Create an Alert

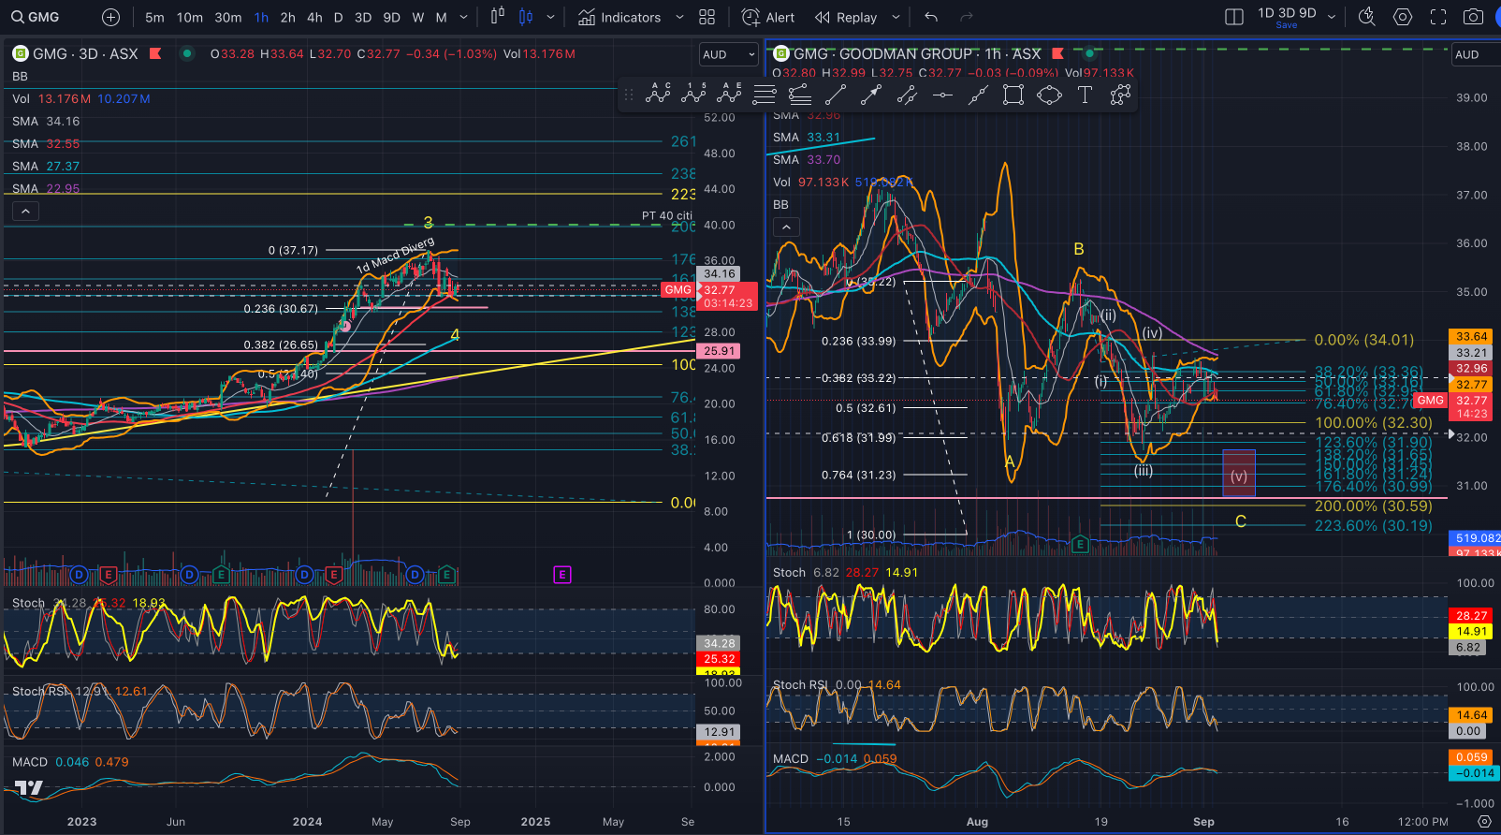tap(768, 17)
